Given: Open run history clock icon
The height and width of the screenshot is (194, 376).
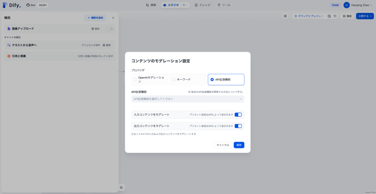Looking at the screenshot, I should pyautogui.click(x=329, y=16).
